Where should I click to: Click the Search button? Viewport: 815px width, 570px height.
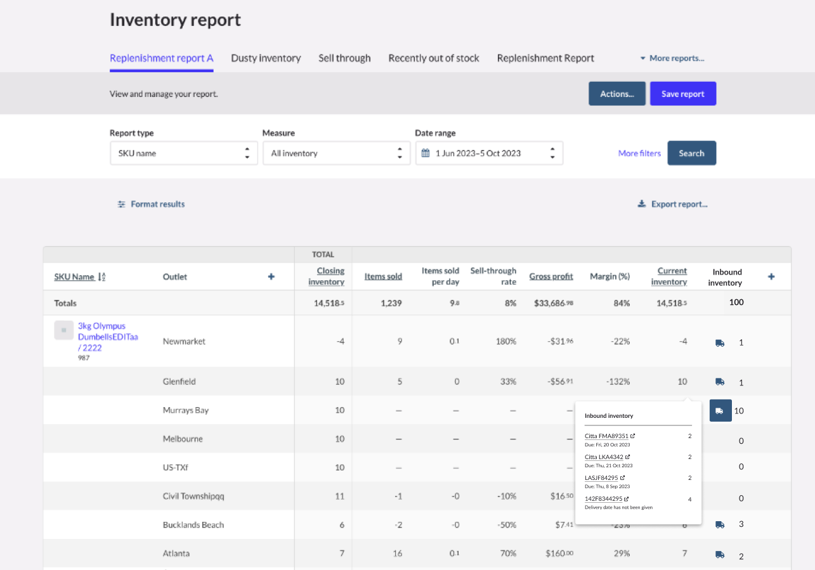coord(691,153)
